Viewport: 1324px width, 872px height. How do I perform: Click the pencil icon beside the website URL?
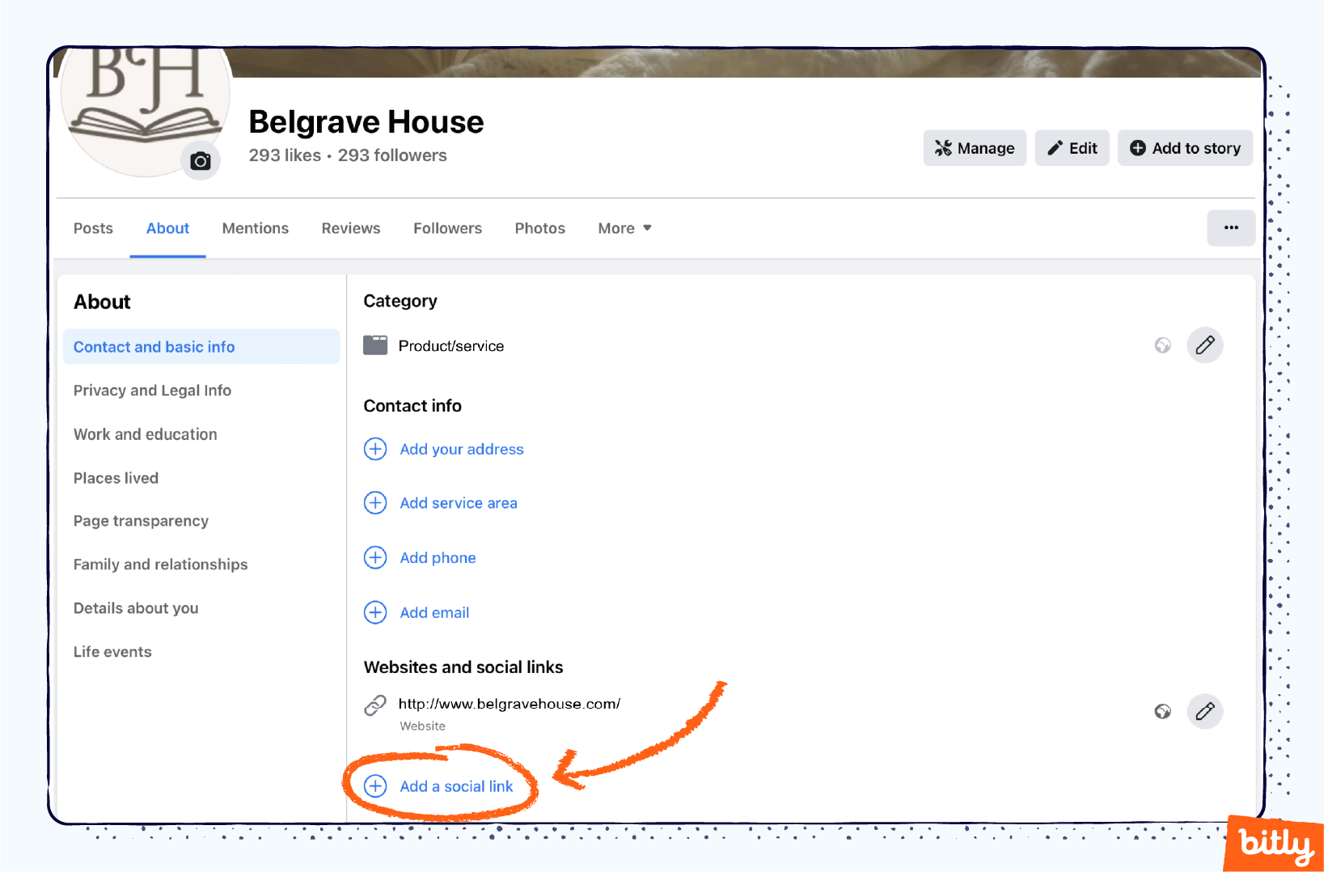tap(1204, 711)
